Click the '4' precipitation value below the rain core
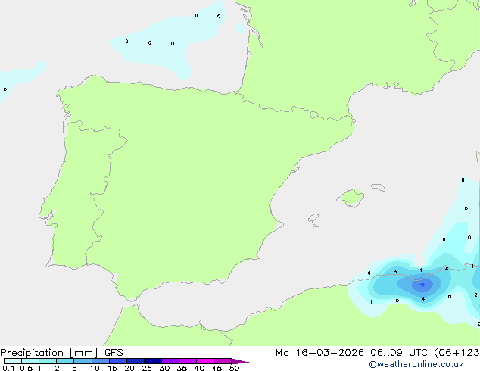Image resolution: width=480 pixels, height=371 pixels. (424, 299)
